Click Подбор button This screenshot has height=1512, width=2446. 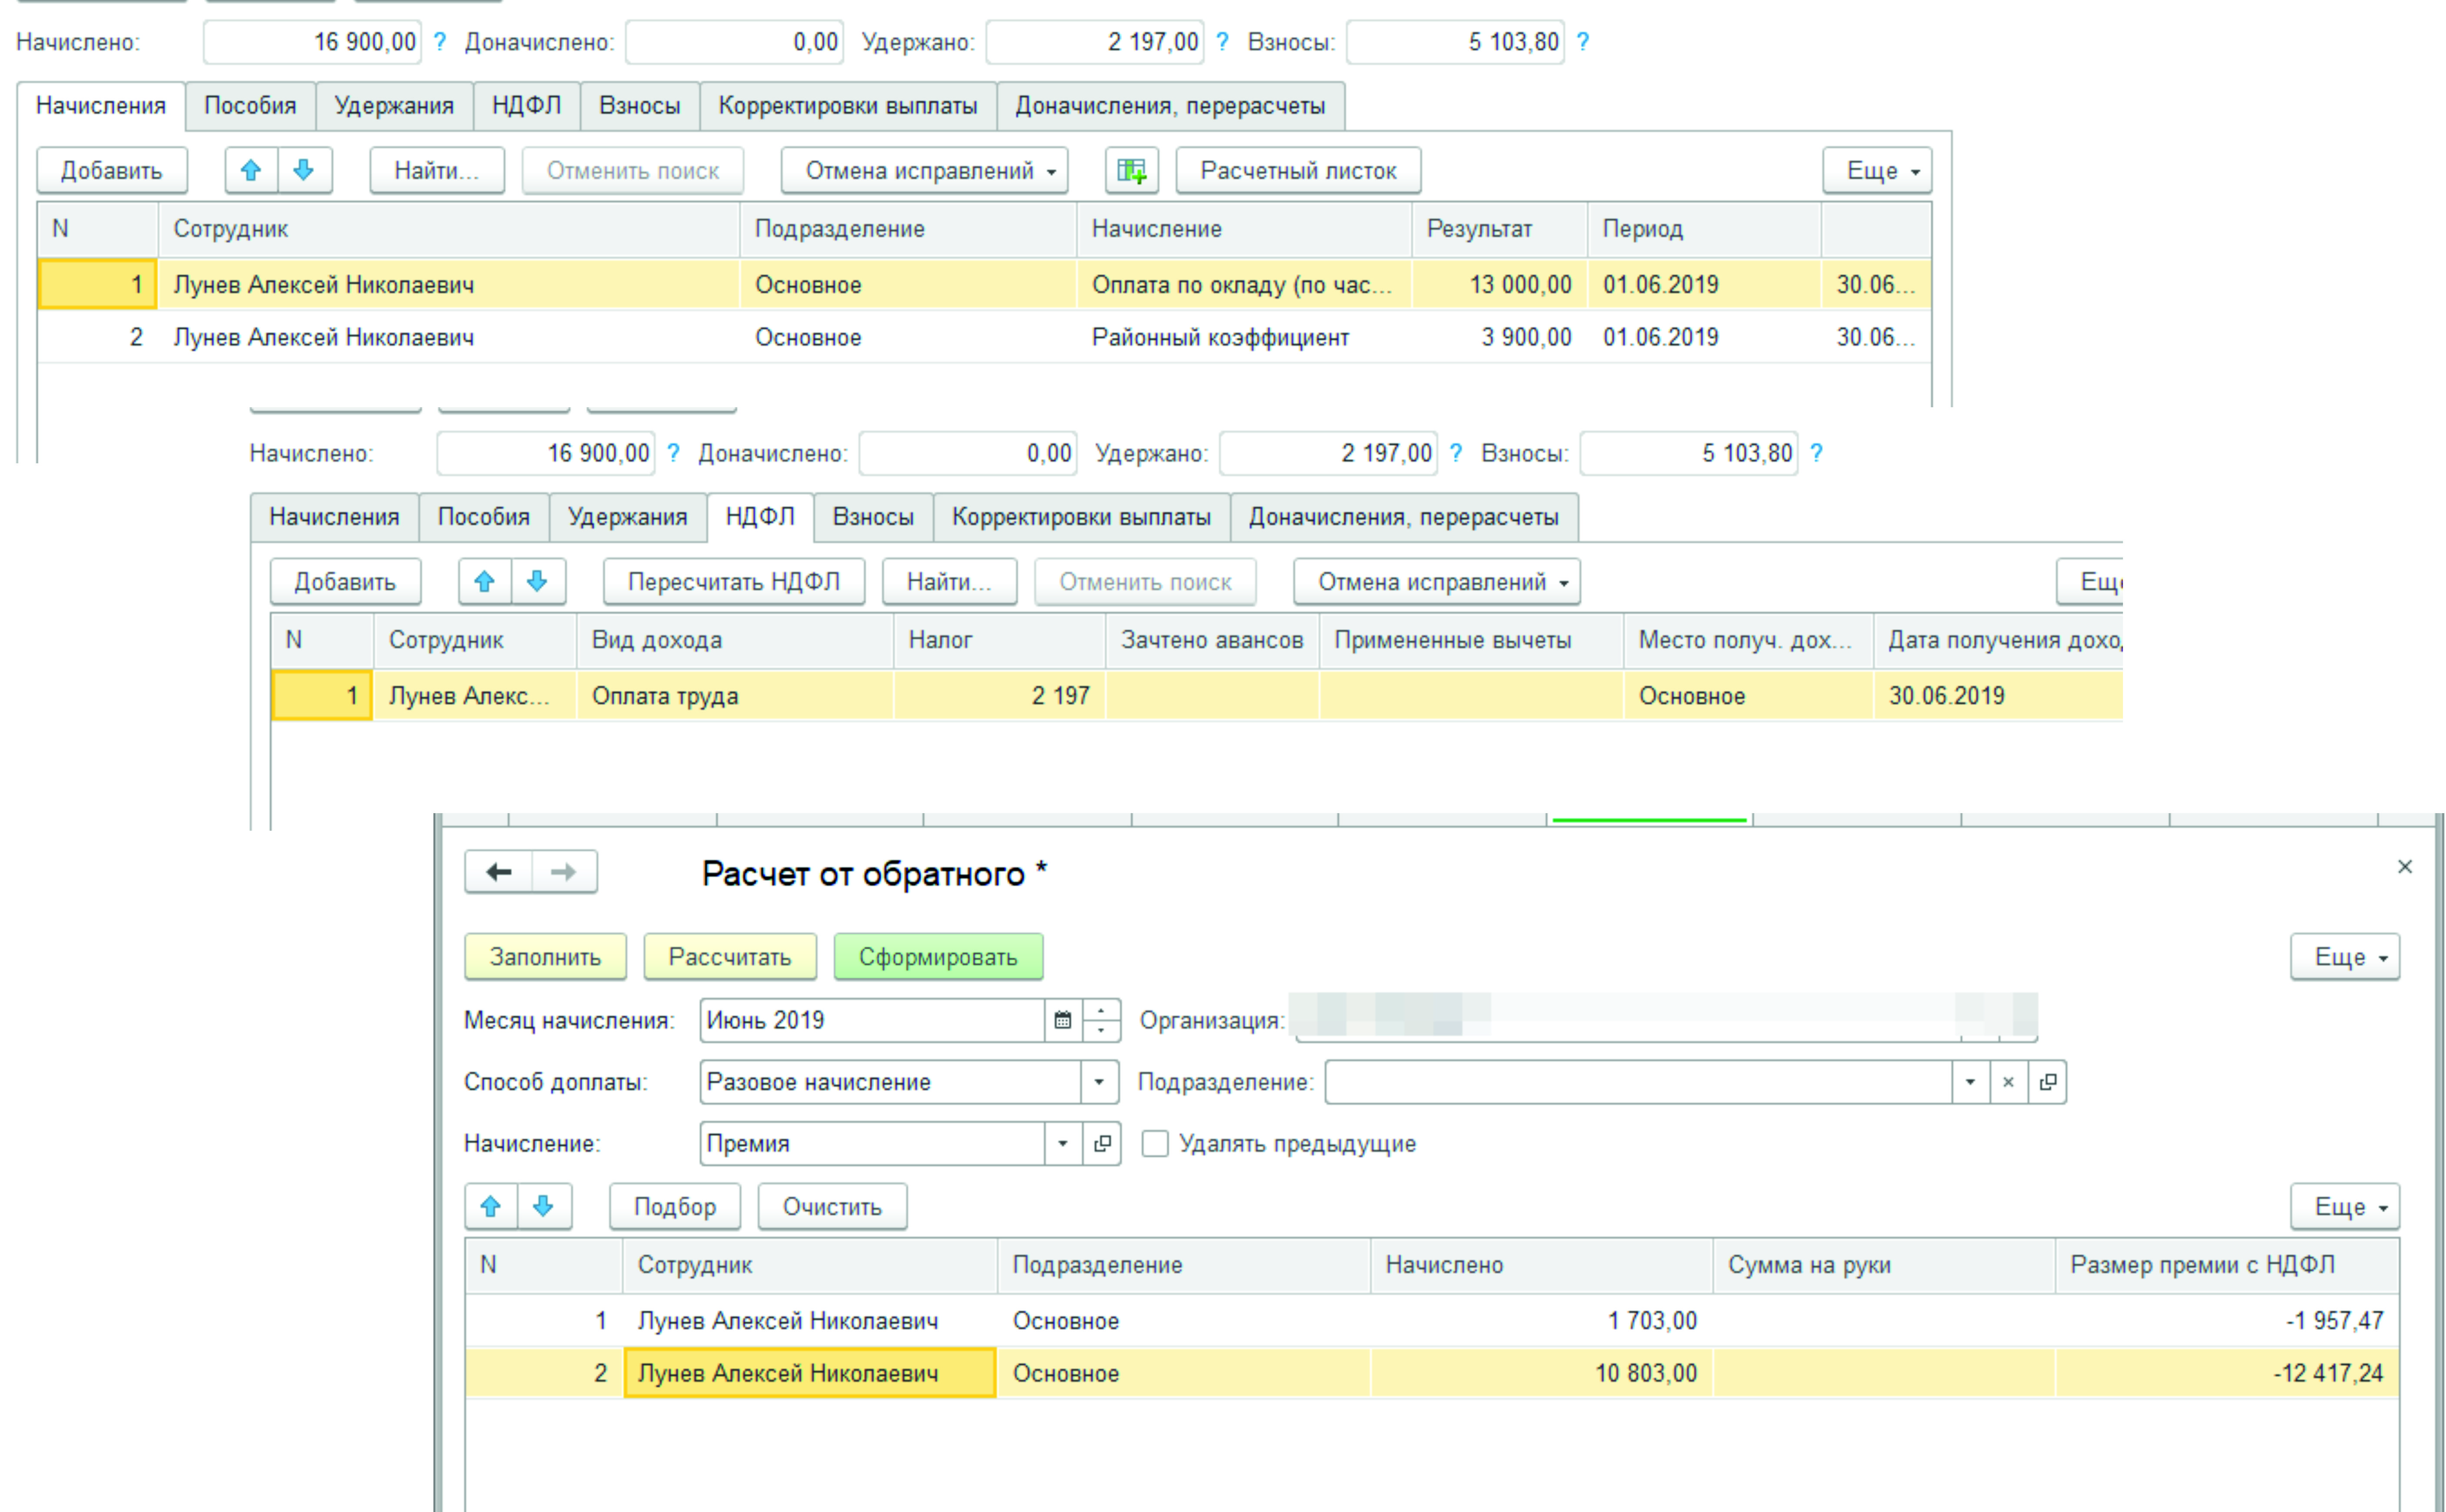click(x=675, y=1207)
